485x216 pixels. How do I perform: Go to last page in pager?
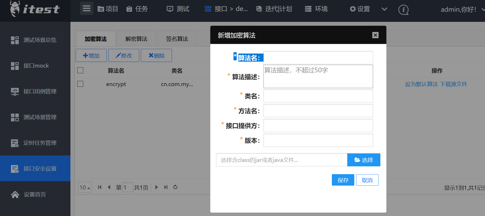(166, 187)
